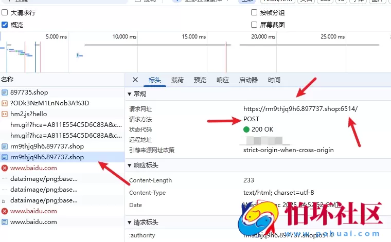Select the last www.baidu.com document request
This screenshot has height=242, width=391.
(62, 222)
